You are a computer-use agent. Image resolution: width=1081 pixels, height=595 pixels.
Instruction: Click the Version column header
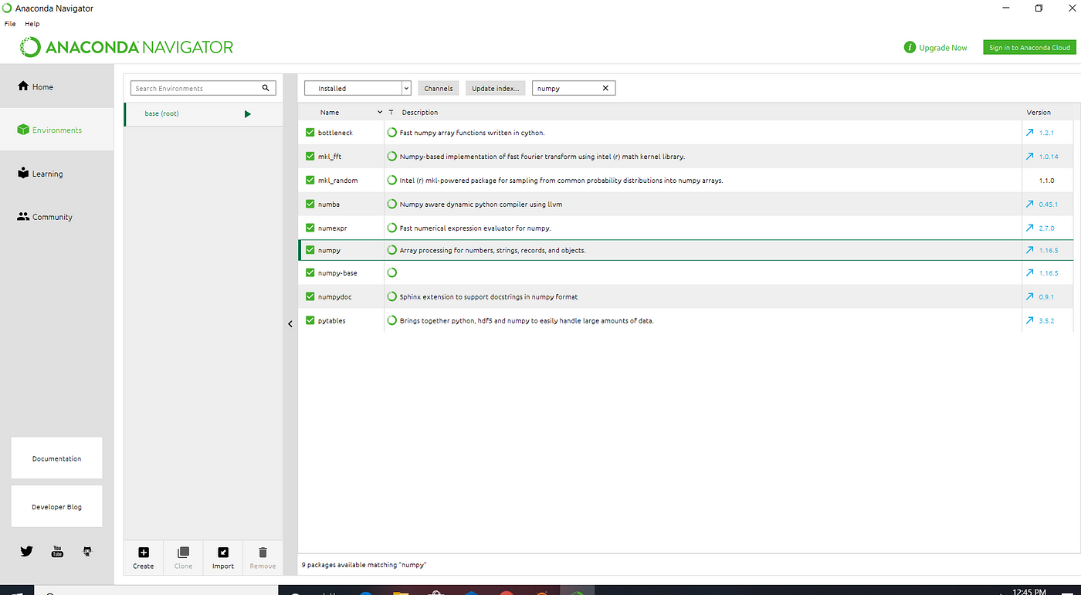pyautogui.click(x=1039, y=113)
